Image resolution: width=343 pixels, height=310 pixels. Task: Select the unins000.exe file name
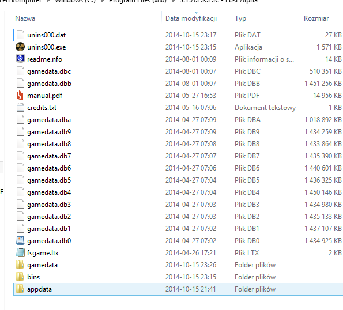click(46, 47)
